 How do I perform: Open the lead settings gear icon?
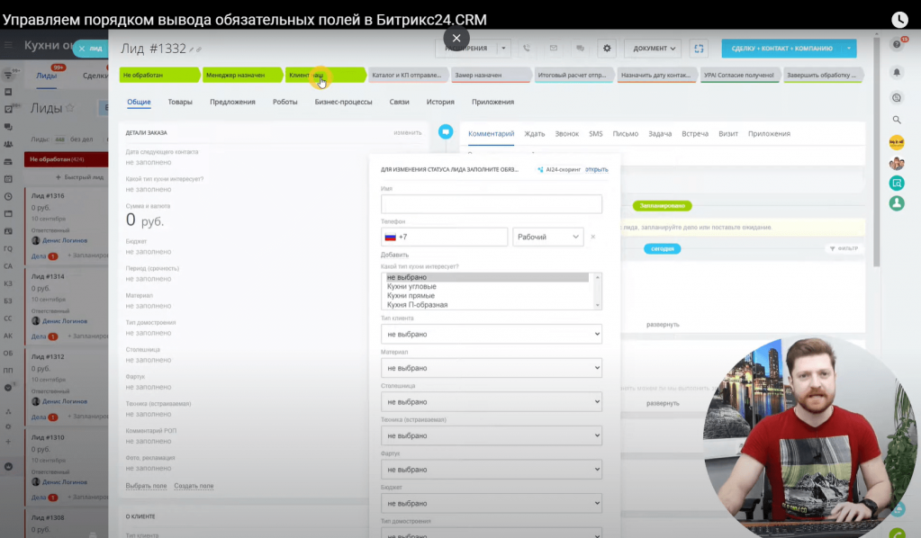tap(607, 48)
